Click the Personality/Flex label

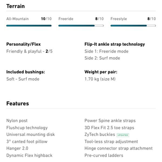[x=23, y=44]
